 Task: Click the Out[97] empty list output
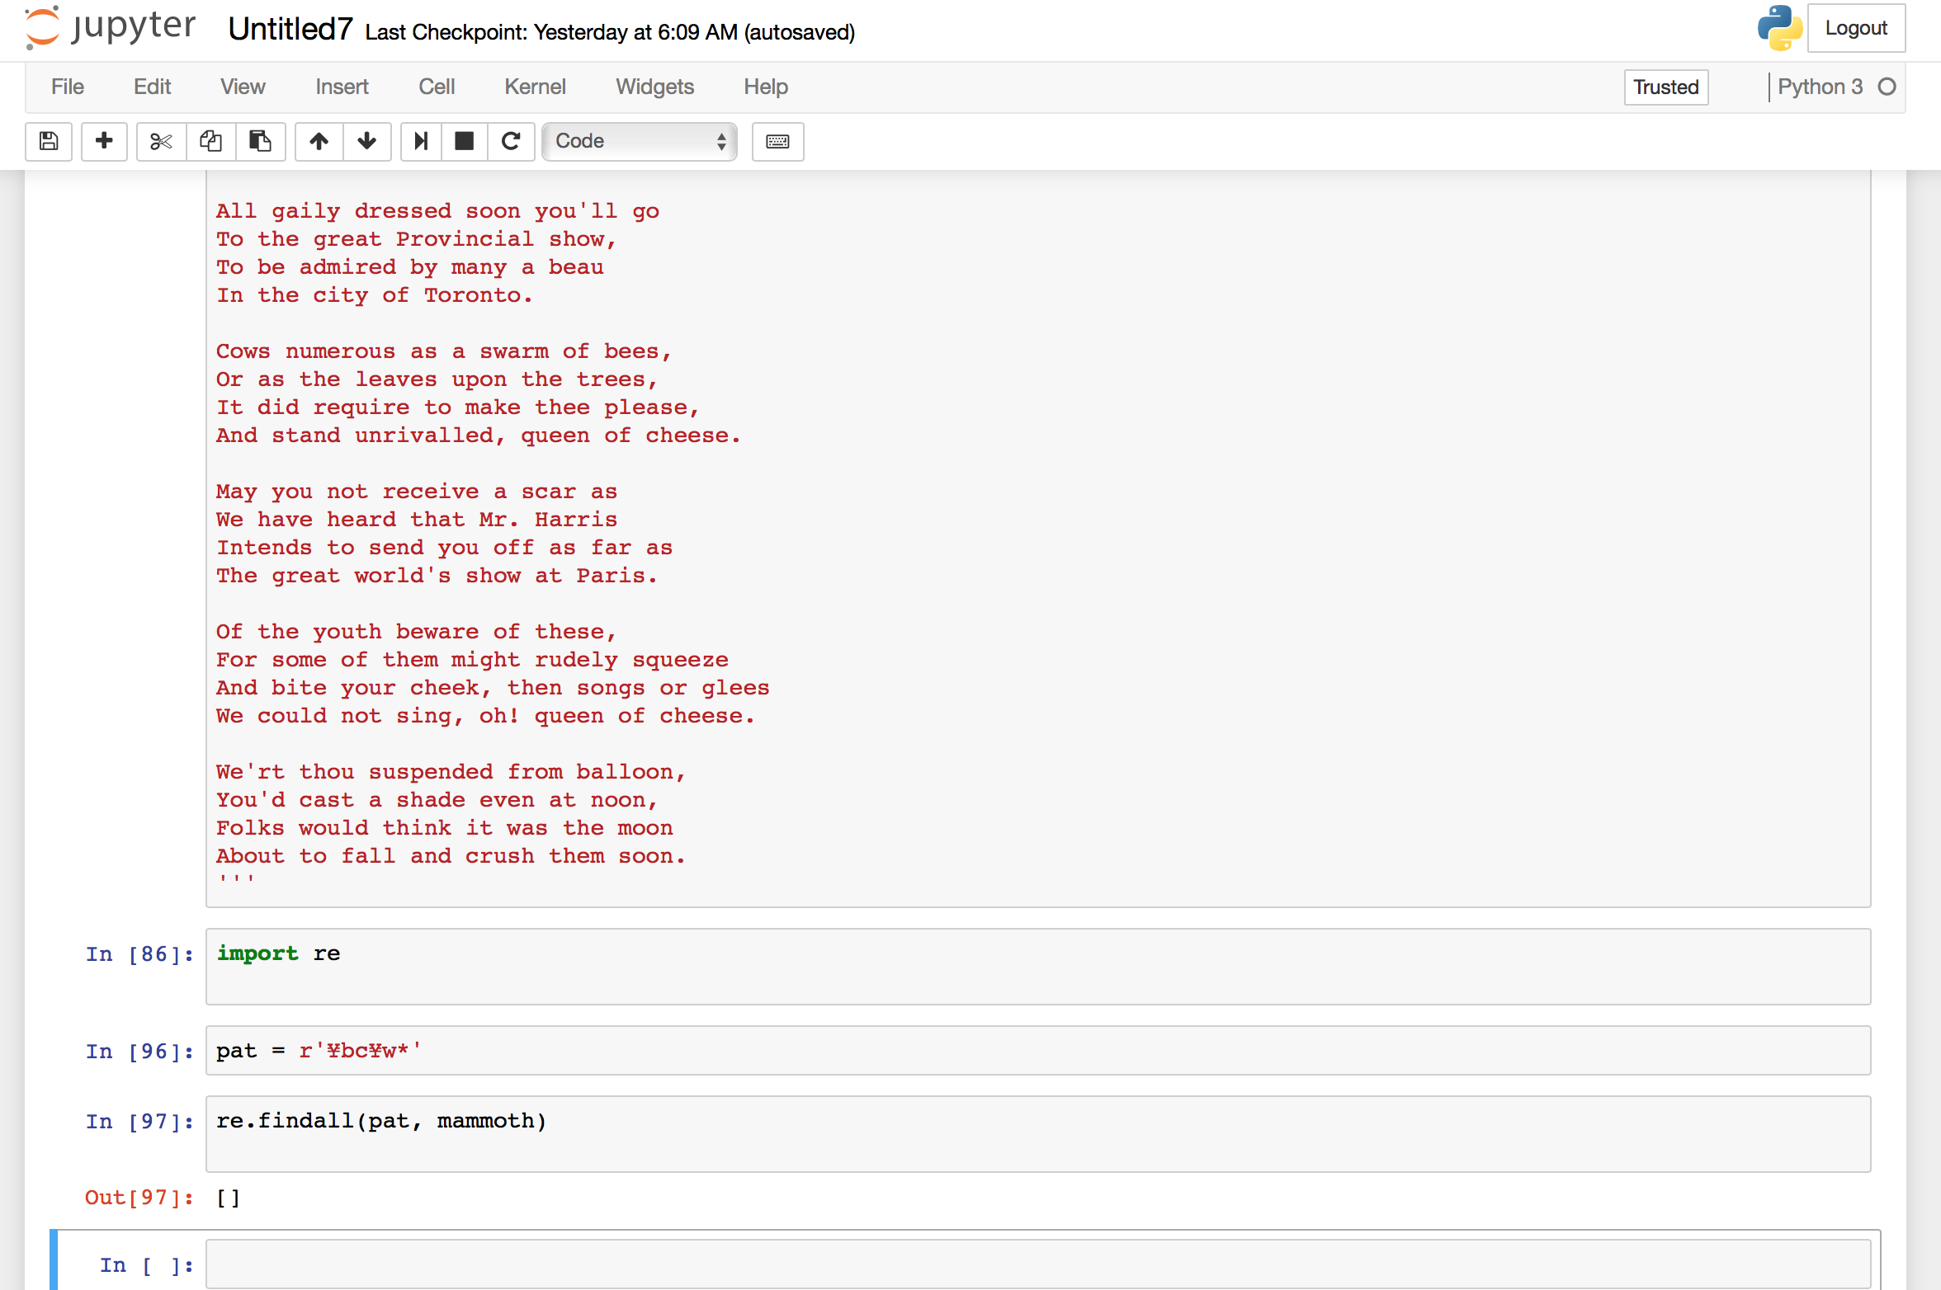click(x=228, y=1197)
